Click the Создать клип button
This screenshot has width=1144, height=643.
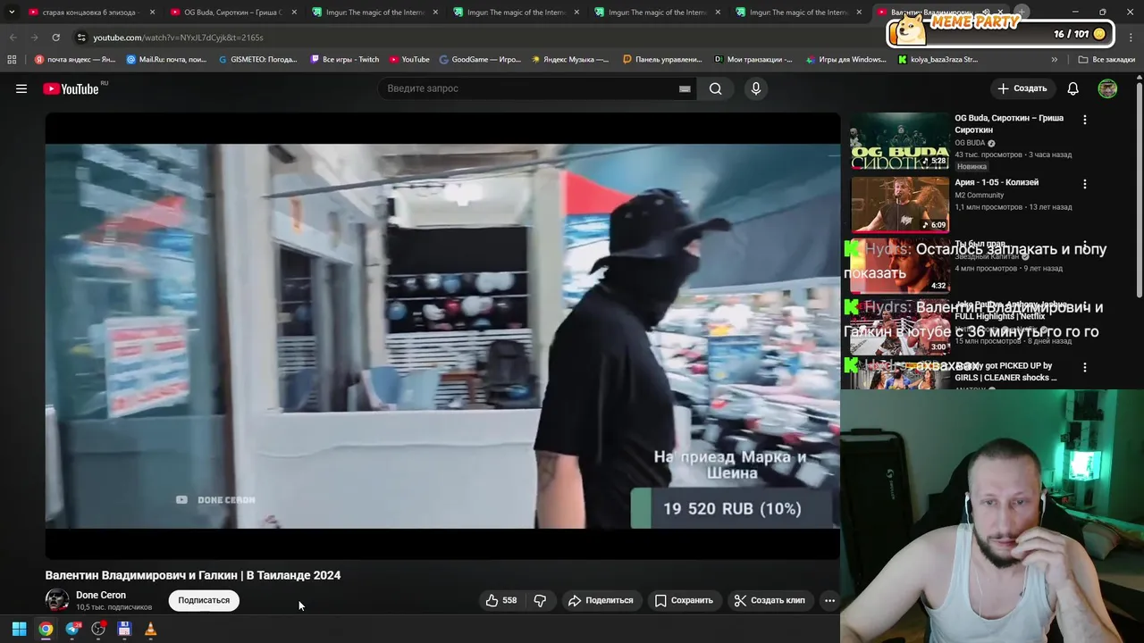770,600
